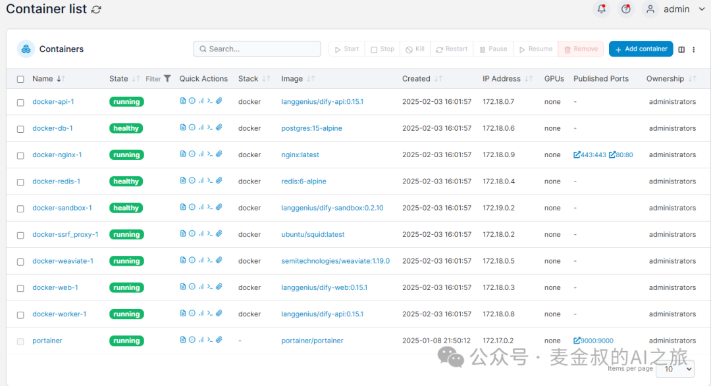This screenshot has height=386, width=711.
Task: Open column visibility settings icon
Action: 681,49
